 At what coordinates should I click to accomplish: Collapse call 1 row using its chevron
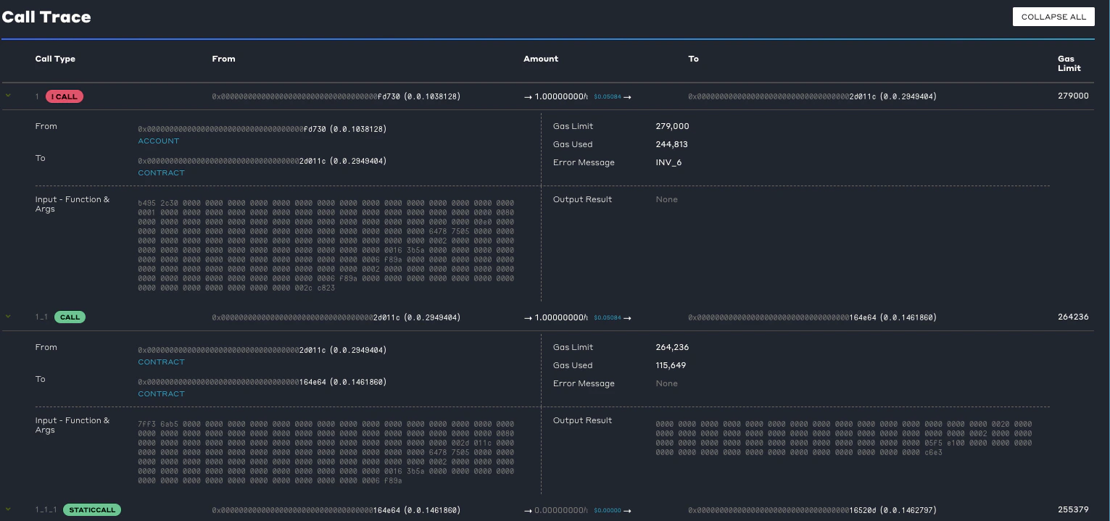[x=9, y=96]
